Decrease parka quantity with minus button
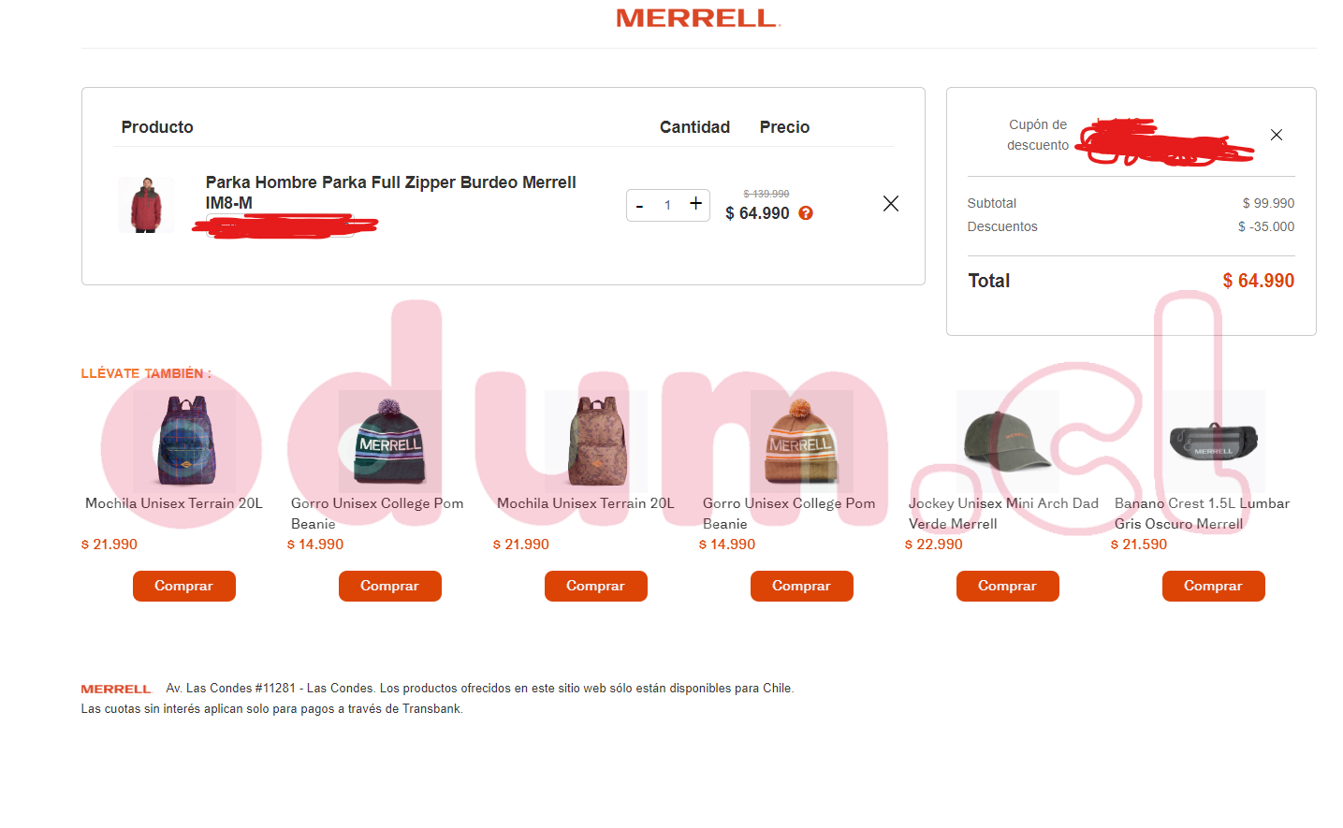This screenshot has height=828, width=1343. pyautogui.click(x=640, y=206)
